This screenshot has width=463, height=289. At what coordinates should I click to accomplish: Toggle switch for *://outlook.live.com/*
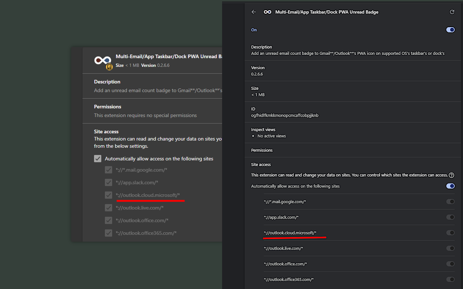click(x=450, y=248)
